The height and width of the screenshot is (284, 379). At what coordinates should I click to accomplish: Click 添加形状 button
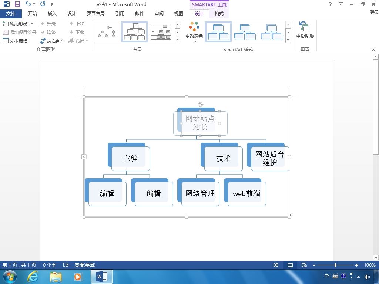15,24
